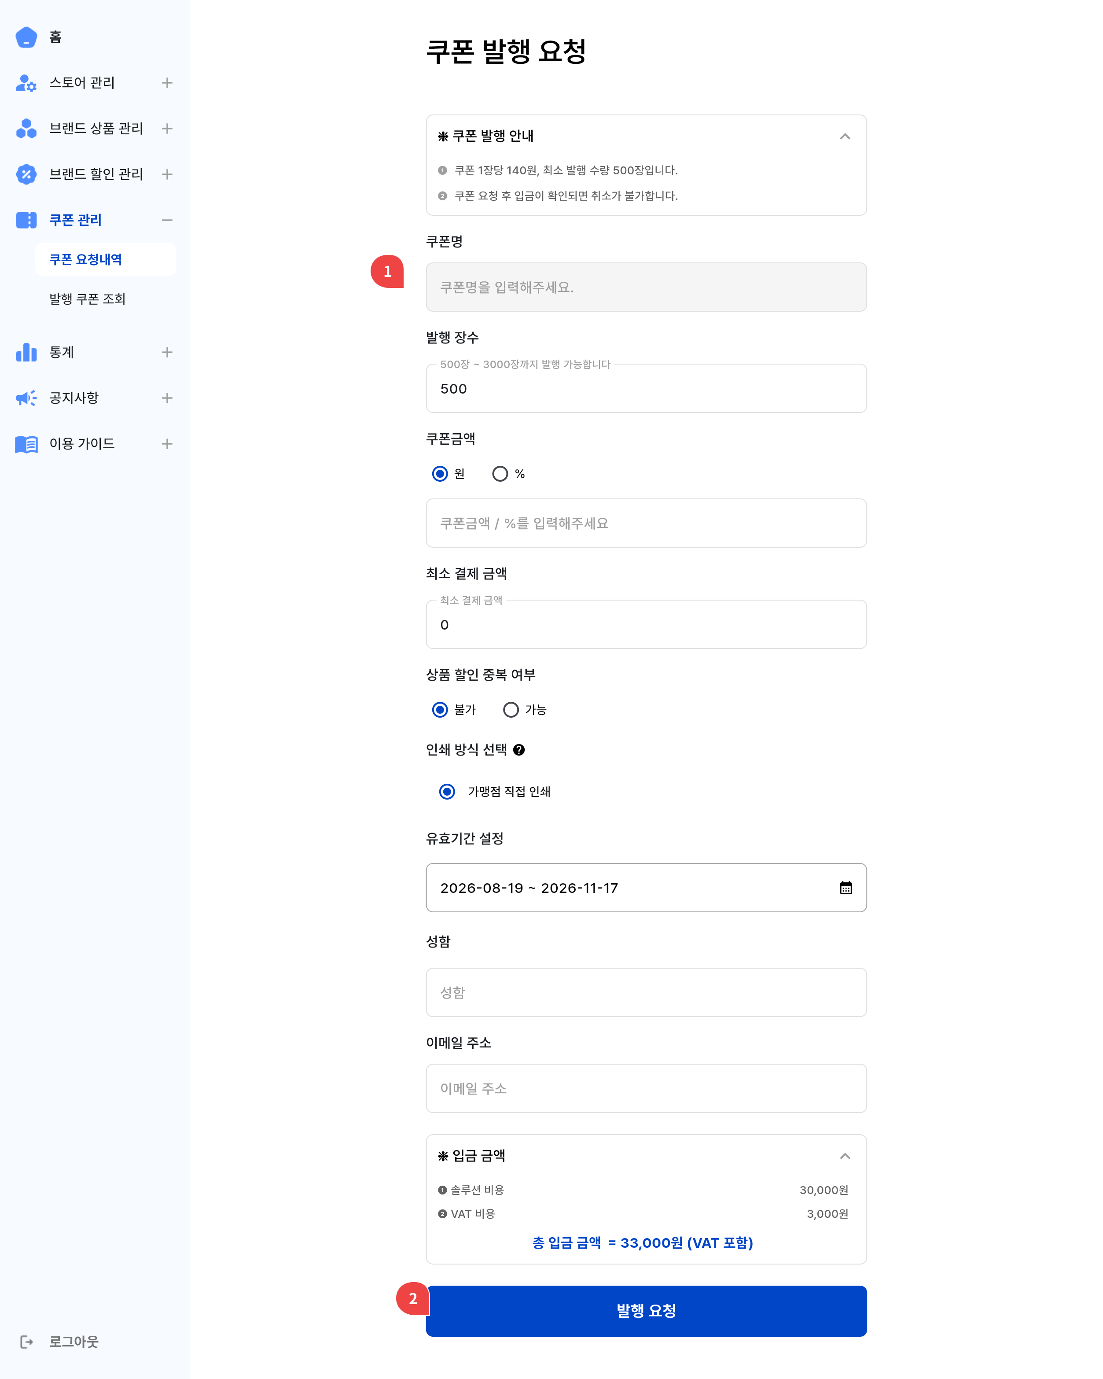Screen dimensions: 1103x1379
Task: Click the 발행 장수 quantity field
Action: click(x=647, y=389)
